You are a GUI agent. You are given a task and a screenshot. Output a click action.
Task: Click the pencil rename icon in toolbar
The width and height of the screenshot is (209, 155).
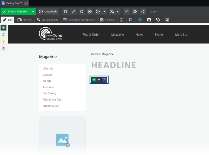74,12
